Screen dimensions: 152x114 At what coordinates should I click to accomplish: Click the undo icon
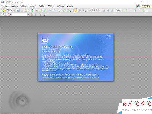(49, 10)
